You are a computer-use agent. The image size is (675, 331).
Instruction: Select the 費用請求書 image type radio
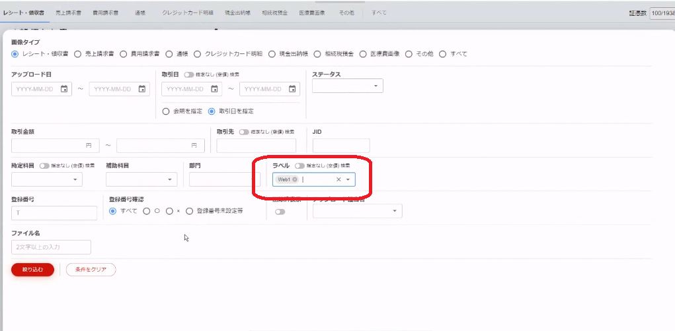(124, 54)
